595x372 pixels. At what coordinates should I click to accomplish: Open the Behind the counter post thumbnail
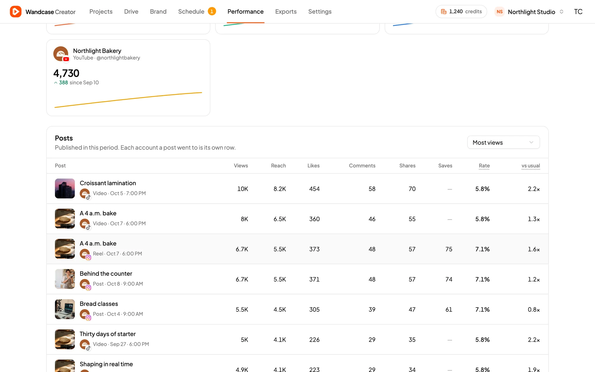[65, 279]
